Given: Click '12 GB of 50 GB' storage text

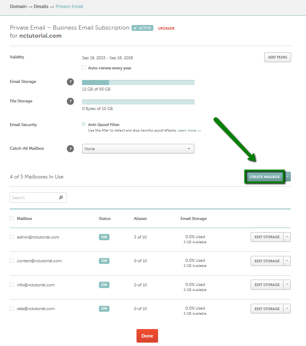Looking at the screenshot, I should [x=96, y=89].
